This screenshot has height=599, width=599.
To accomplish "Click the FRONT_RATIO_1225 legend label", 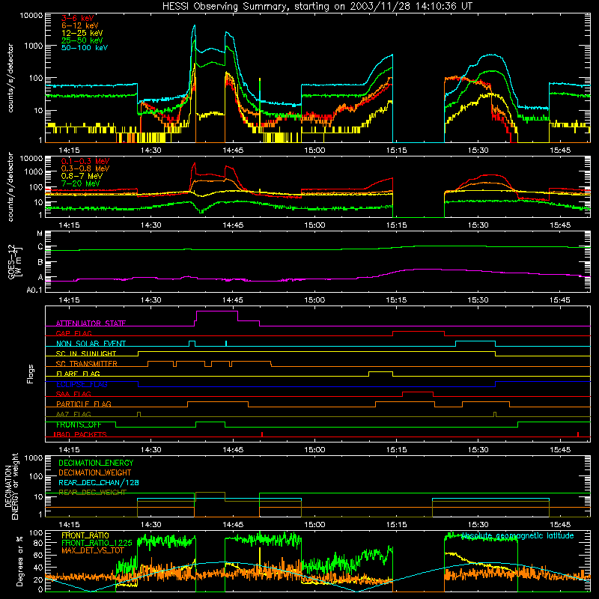I will click(97, 543).
